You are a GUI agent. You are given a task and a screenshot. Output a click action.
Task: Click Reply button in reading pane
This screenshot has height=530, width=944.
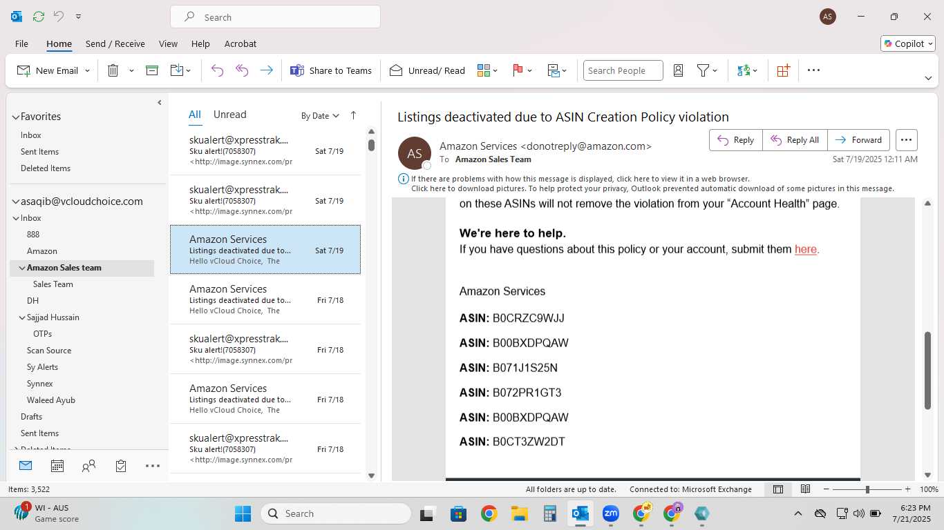[x=736, y=140]
